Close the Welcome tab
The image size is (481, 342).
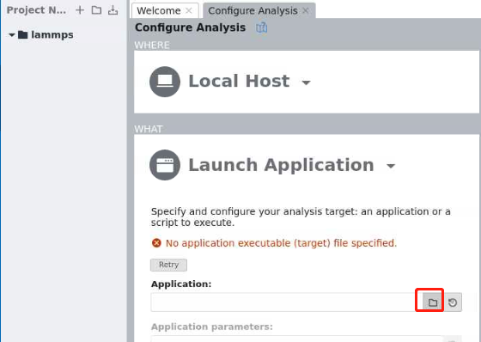pos(189,11)
